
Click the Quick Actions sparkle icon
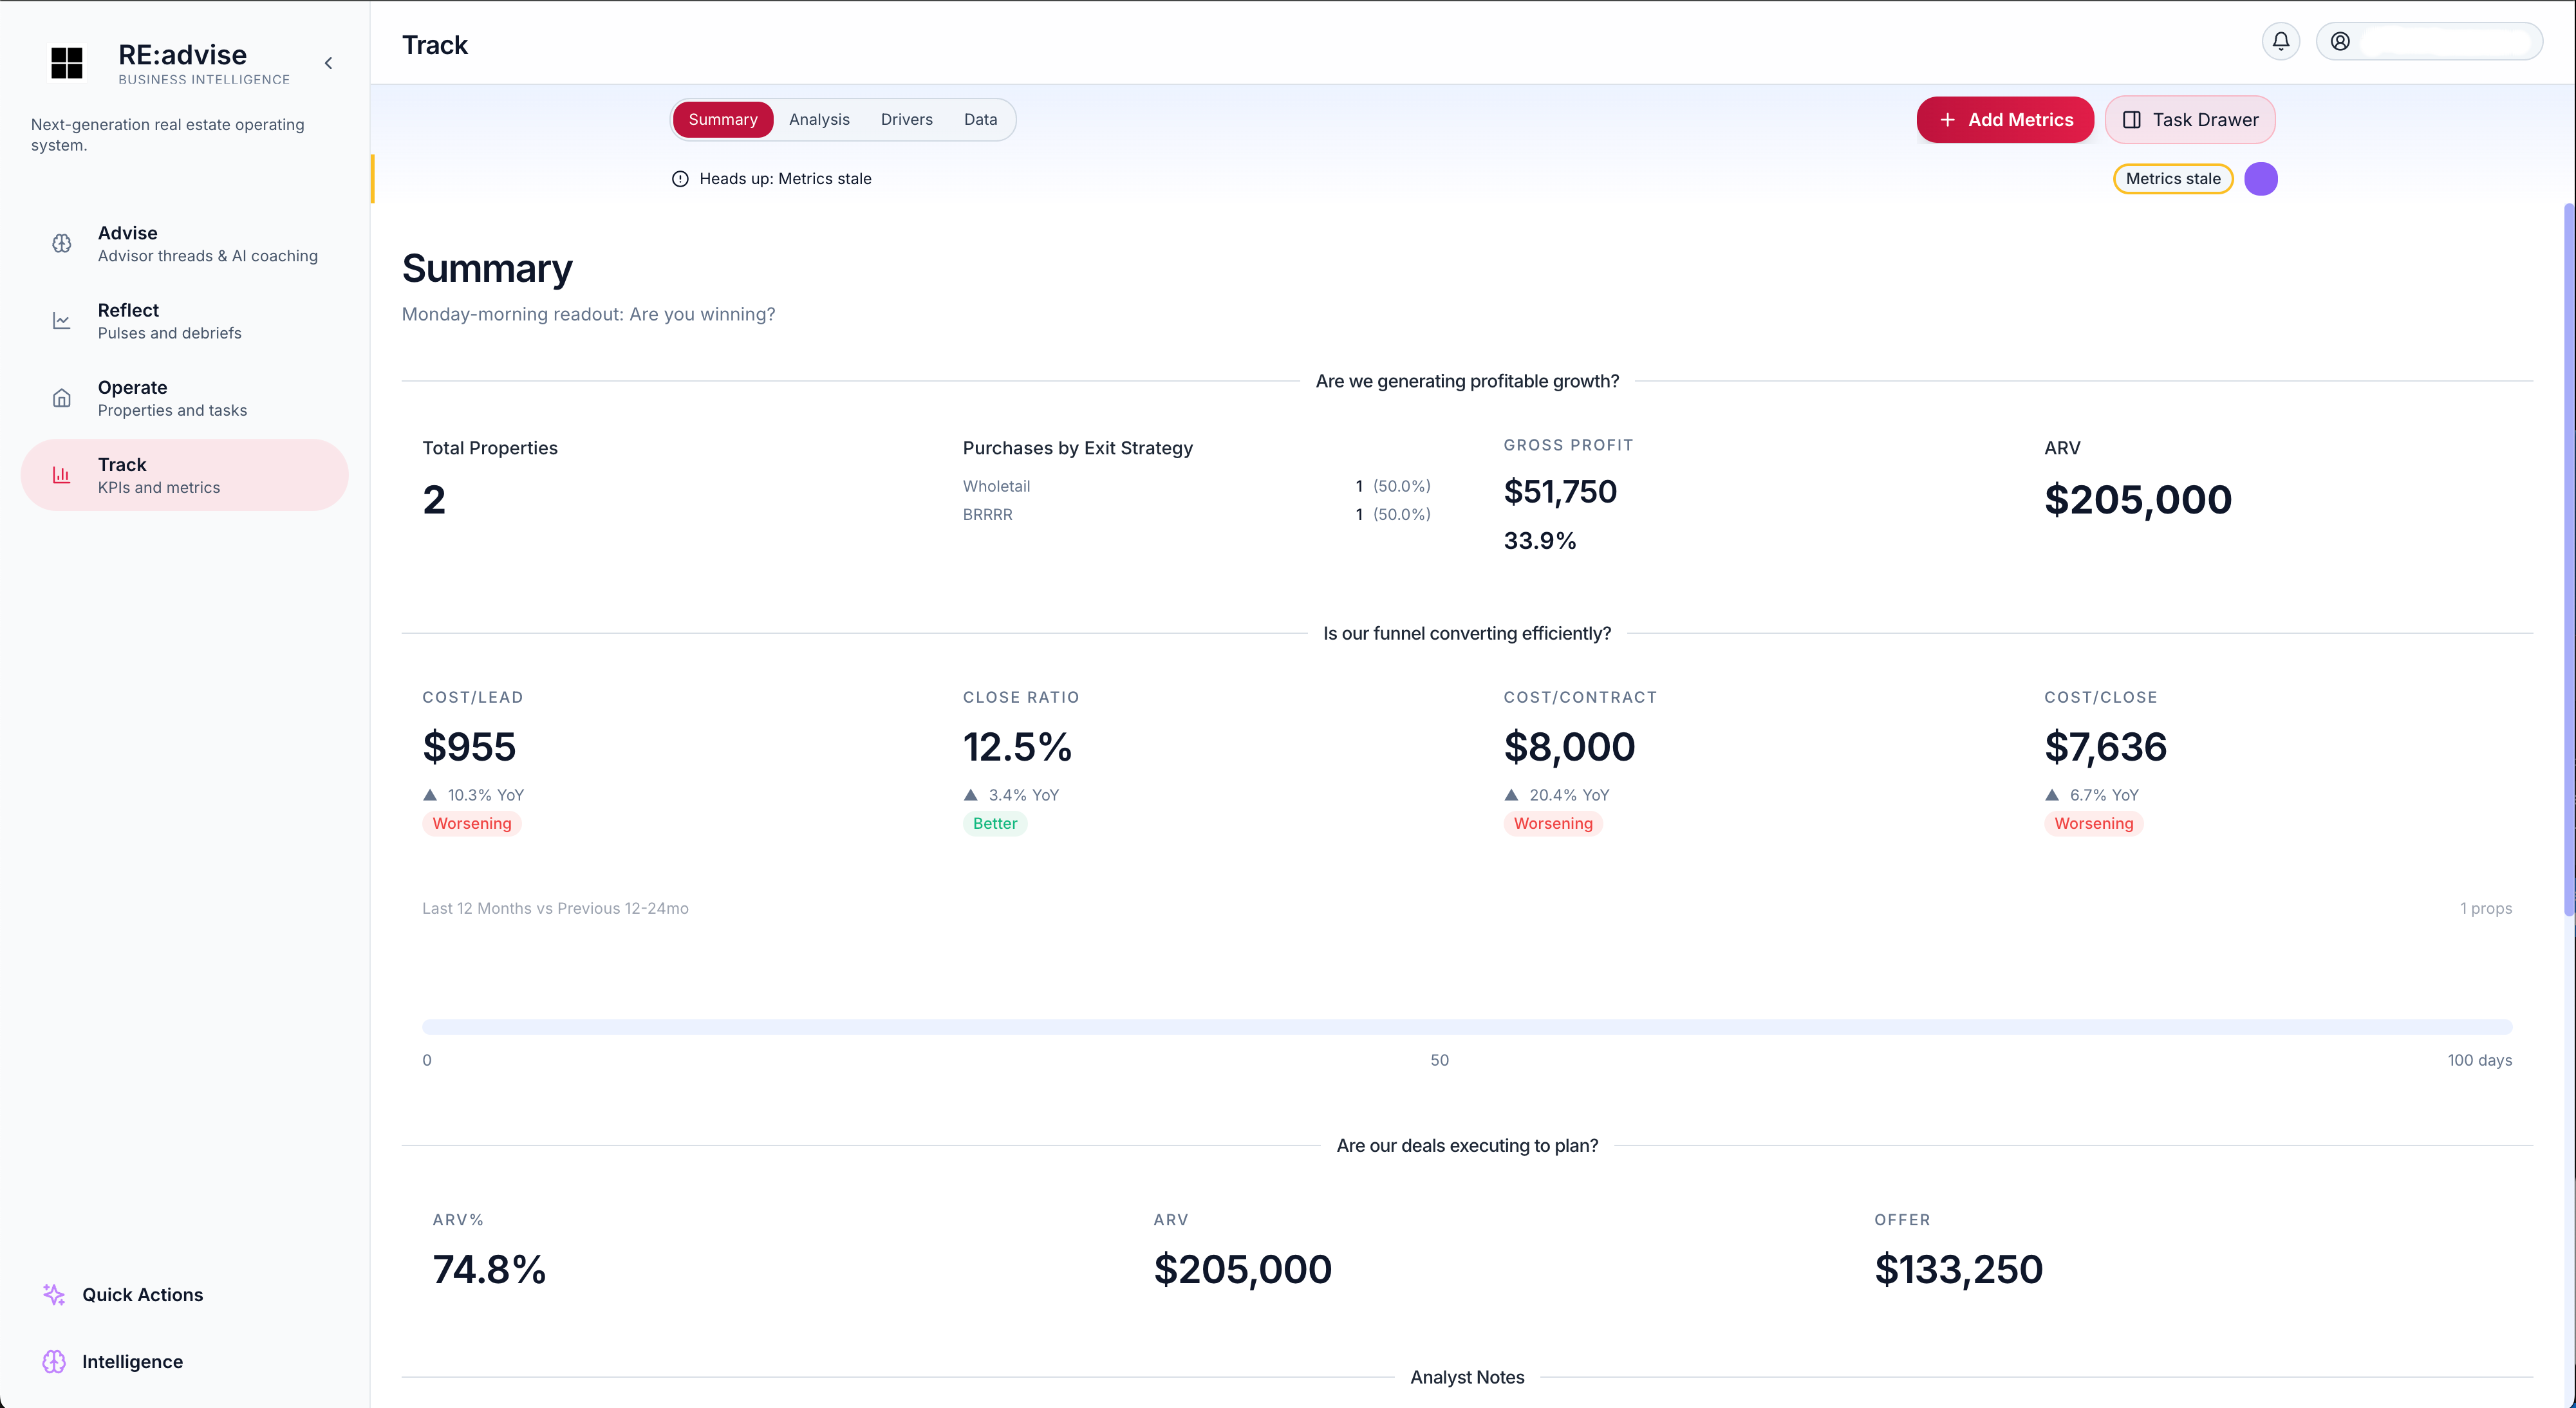point(53,1295)
